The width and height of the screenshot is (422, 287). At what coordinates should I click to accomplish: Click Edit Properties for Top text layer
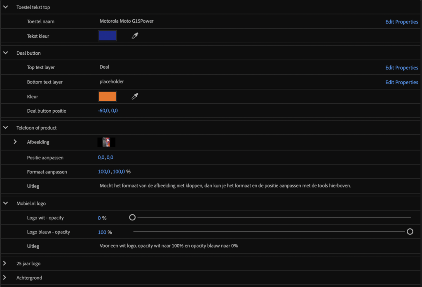click(x=401, y=68)
